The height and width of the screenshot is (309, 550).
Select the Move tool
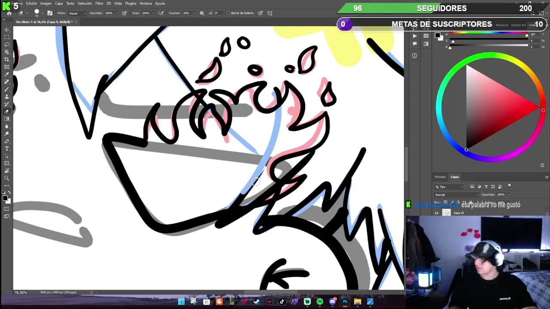point(7,30)
